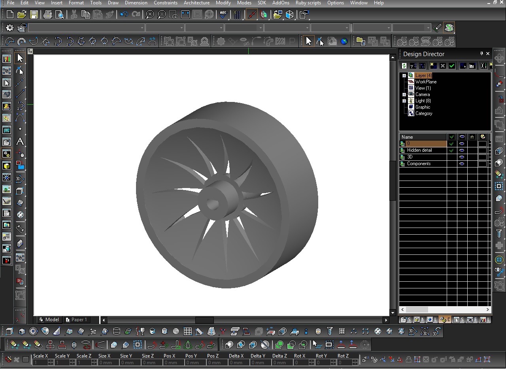The image size is (506, 369).
Task: Pick the Line tool in the left toolbar
Action: [x=20, y=94]
